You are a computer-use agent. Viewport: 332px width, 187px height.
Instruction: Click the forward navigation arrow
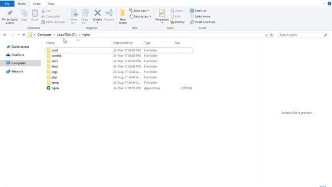(x=12, y=35)
